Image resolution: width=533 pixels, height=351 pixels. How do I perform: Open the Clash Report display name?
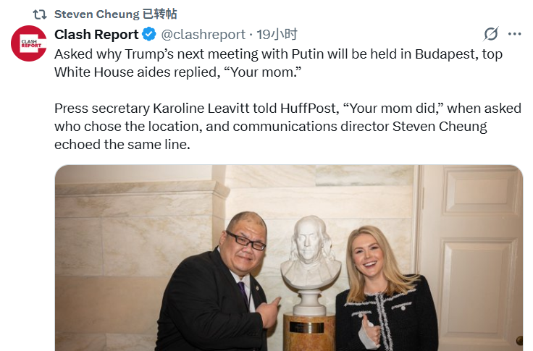tap(96, 34)
